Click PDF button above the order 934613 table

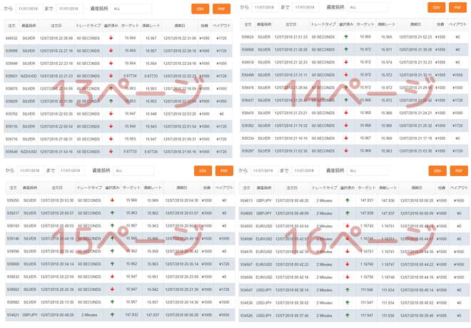pyautogui.click(x=459, y=170)
